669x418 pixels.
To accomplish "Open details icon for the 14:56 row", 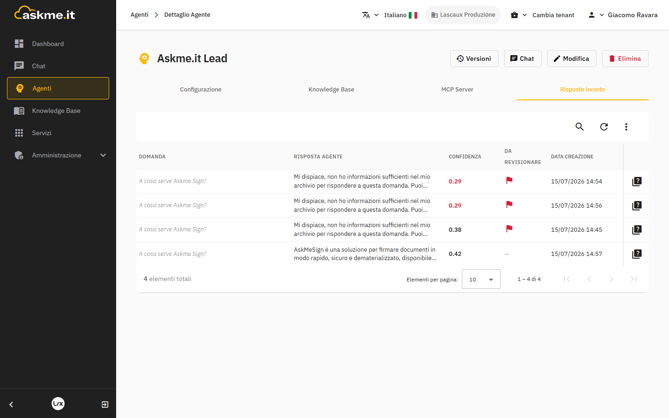I will 637,206.
